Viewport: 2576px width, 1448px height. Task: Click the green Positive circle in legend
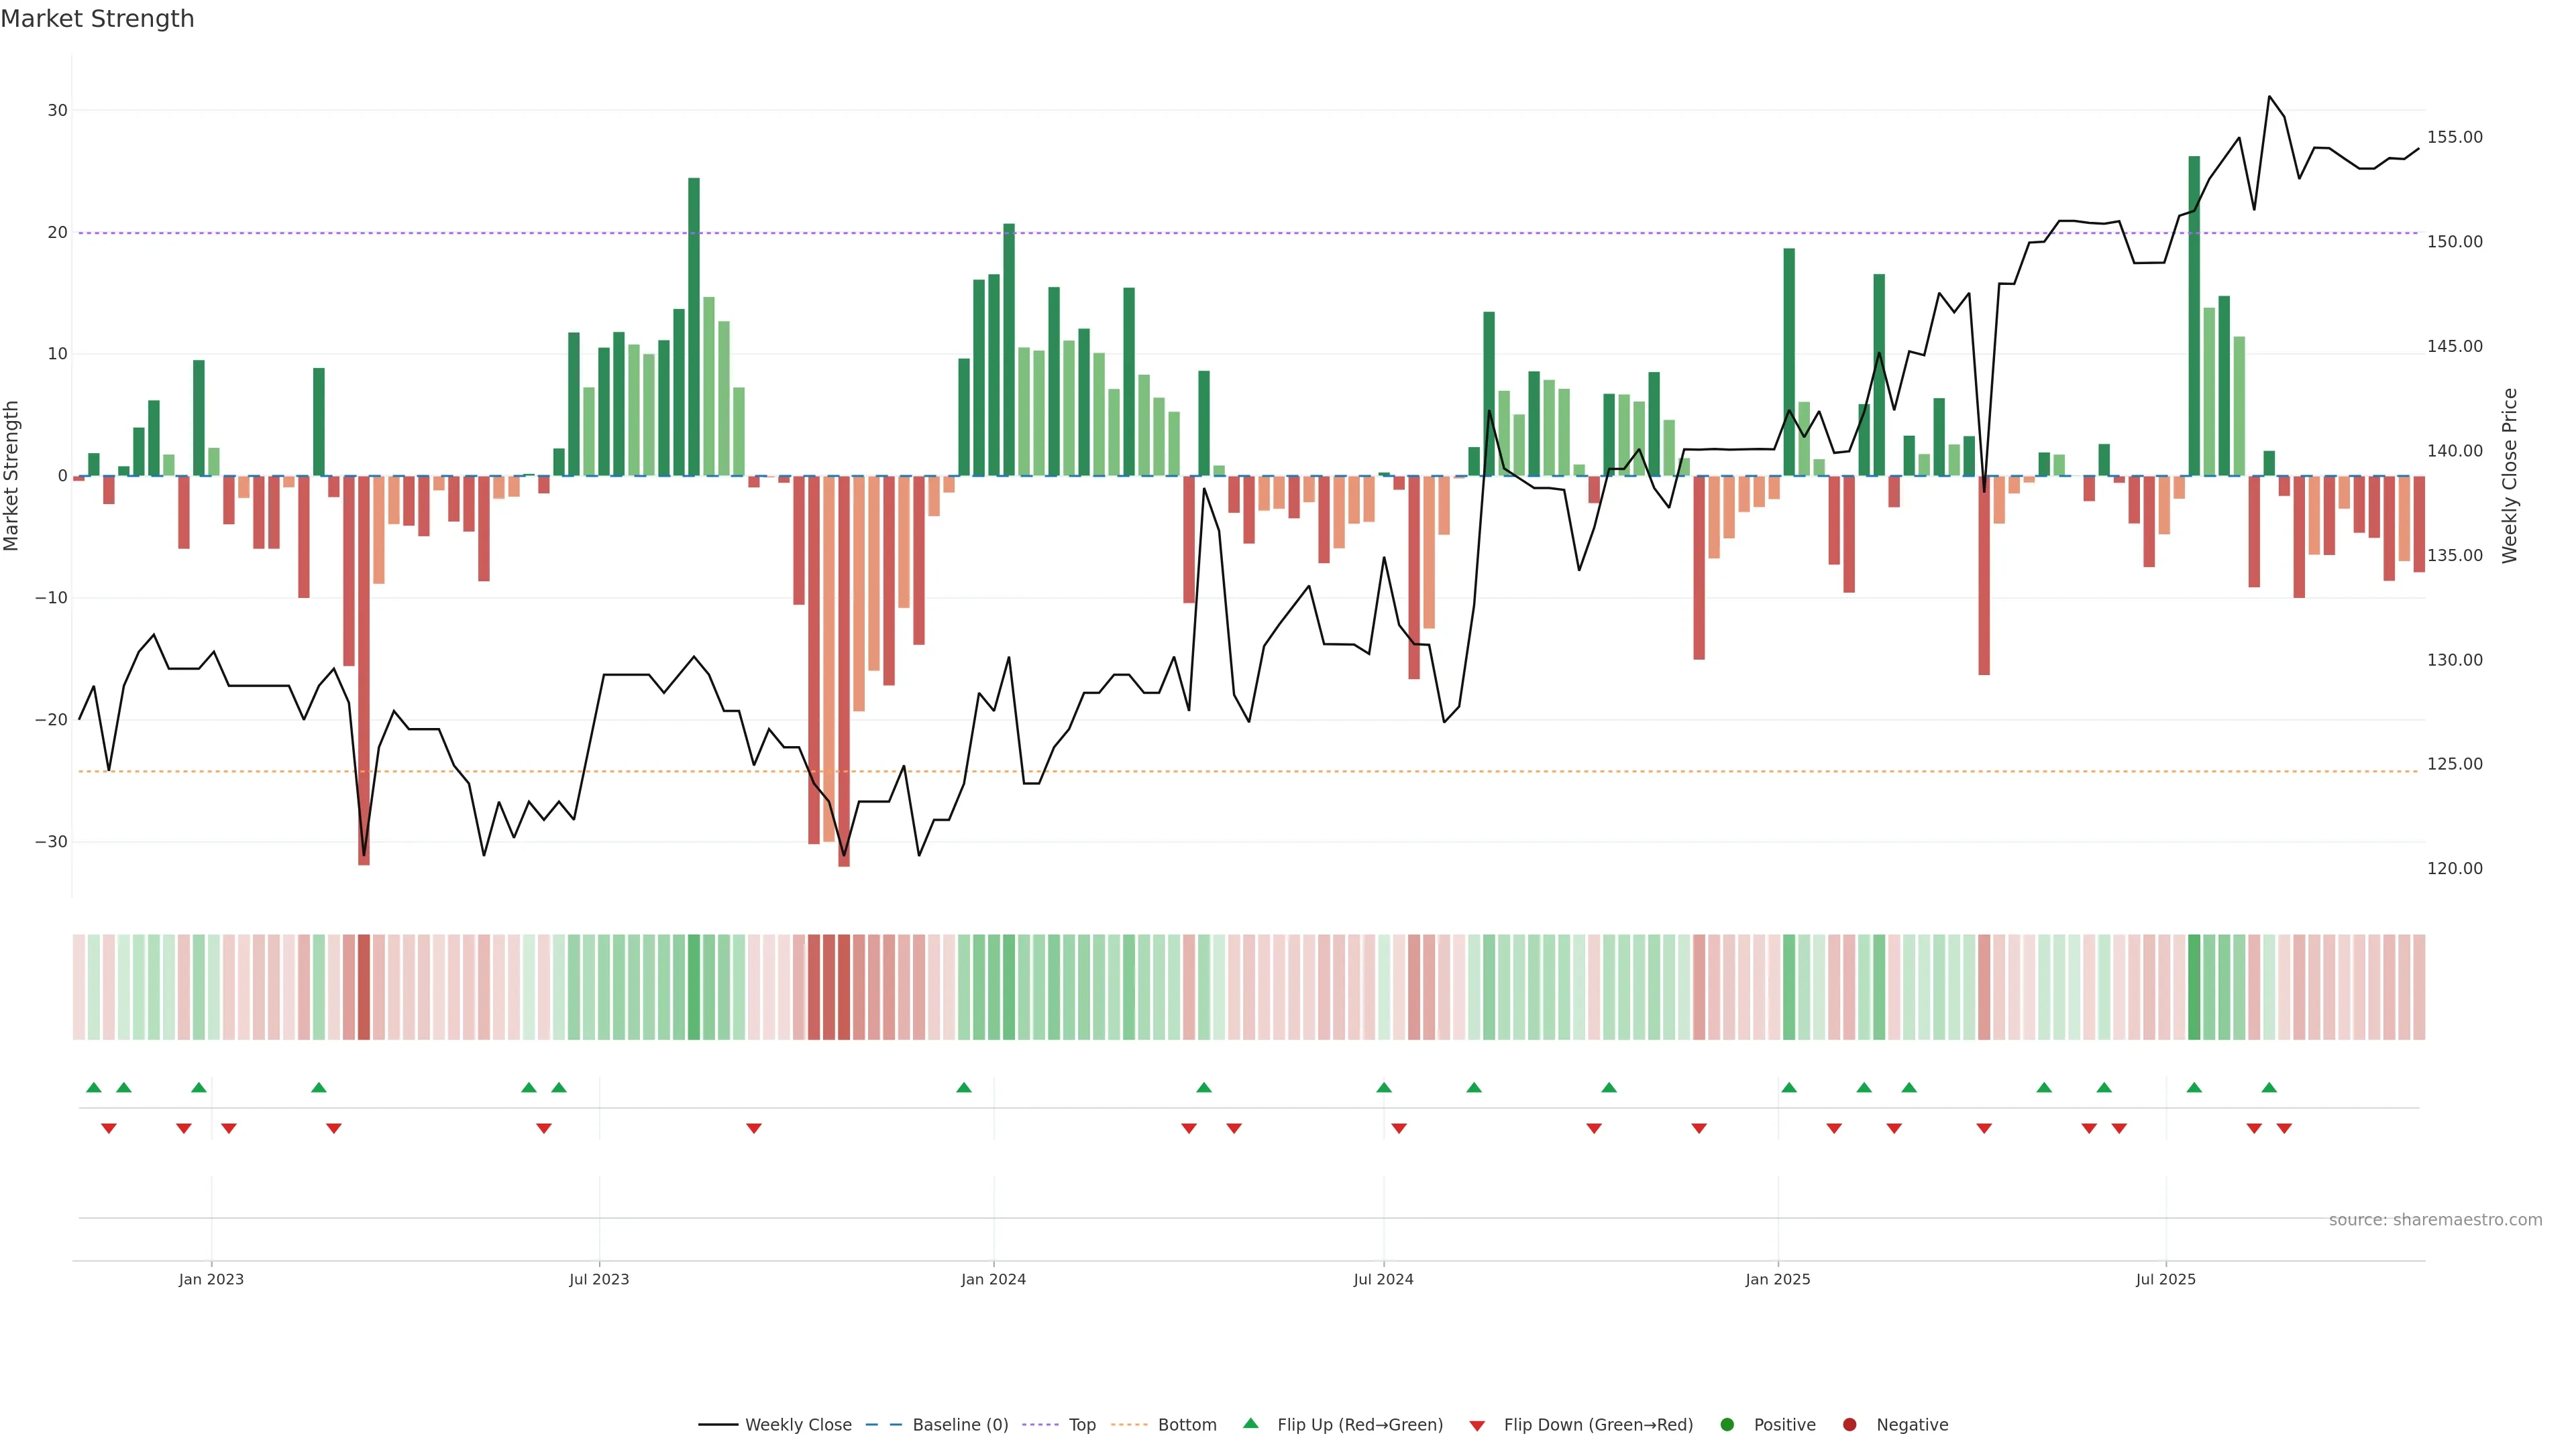pos(1727,1425)
